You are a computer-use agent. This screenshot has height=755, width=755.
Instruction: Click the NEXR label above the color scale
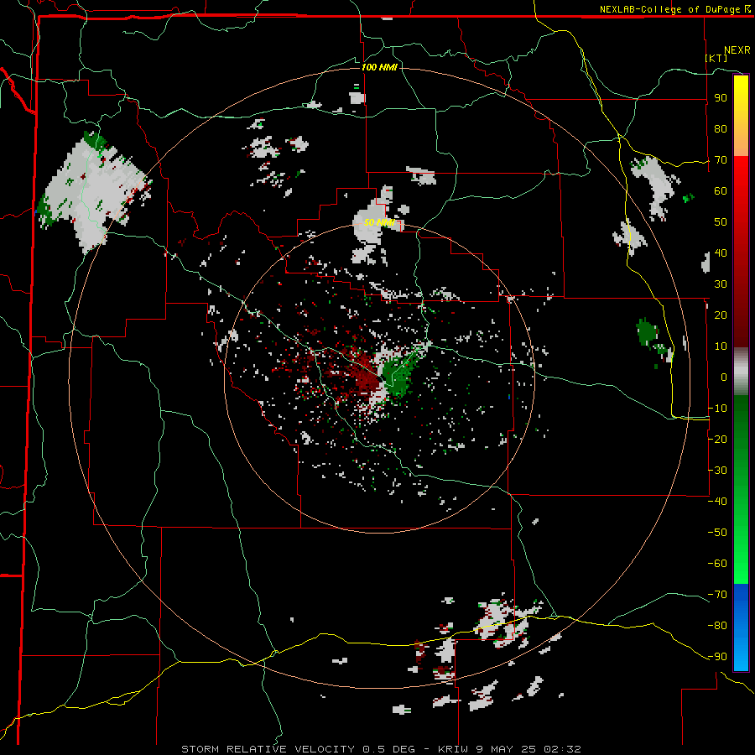[x=737, y=50]
